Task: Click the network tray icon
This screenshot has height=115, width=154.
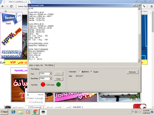Action: pyautogui.click(x=136, y=112)
